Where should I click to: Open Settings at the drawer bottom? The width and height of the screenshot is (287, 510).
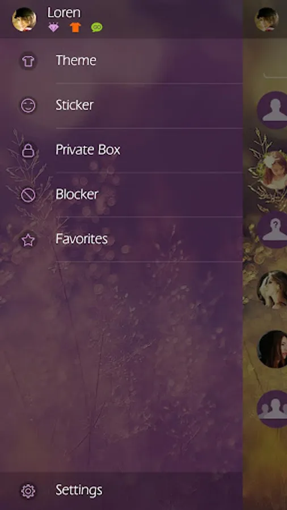click(121, 491)
